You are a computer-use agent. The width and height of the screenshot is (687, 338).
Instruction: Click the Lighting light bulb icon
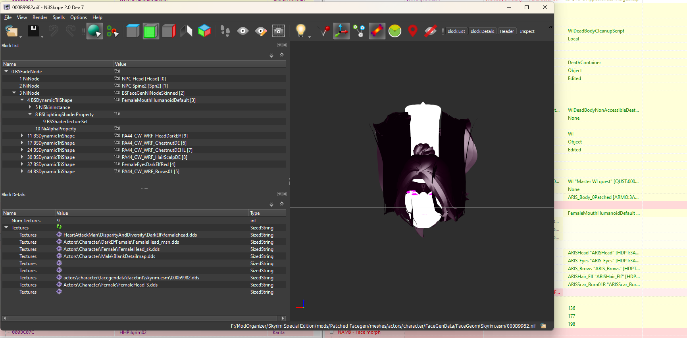[x=300, y=31]
